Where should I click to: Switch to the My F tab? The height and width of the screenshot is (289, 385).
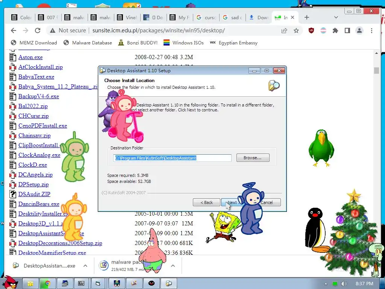tap(179, 17)
